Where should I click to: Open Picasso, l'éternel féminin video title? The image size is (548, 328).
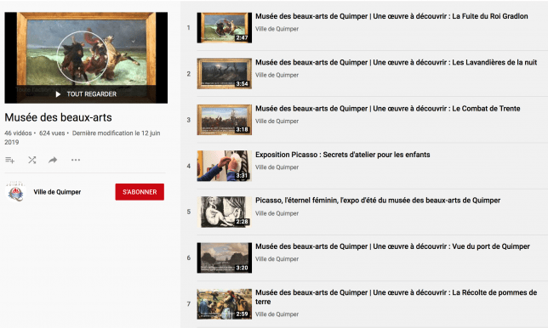tap(378, 201)
